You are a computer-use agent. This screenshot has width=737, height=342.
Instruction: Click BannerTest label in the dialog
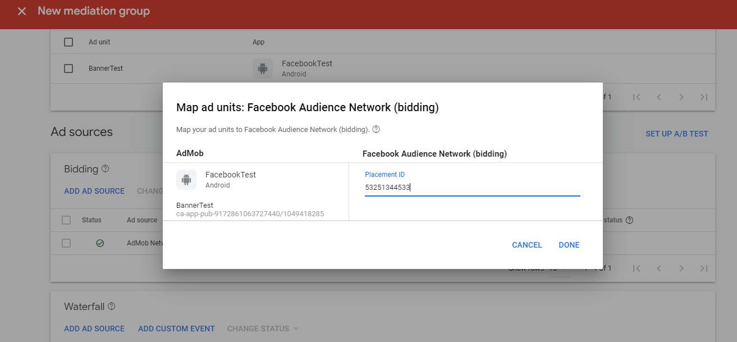click(x=195, y=205)
